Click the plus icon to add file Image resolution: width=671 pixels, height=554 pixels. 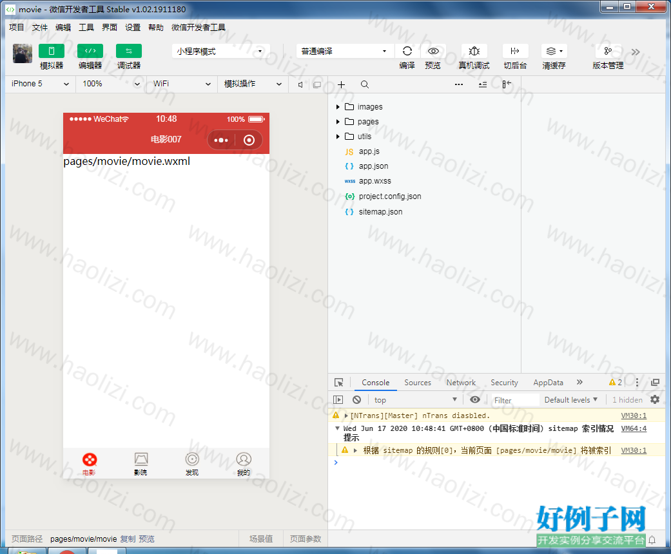pos(341,84)
